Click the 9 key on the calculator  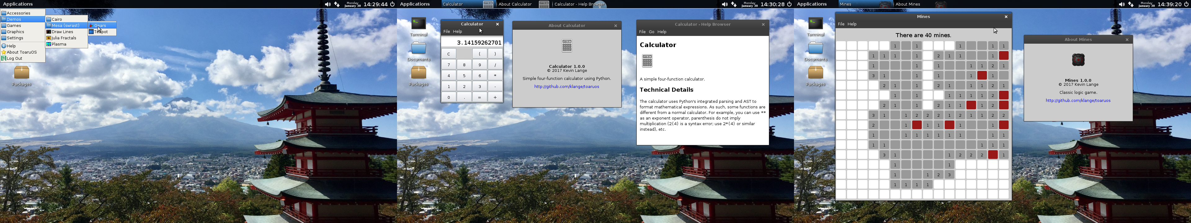point(480,65)
